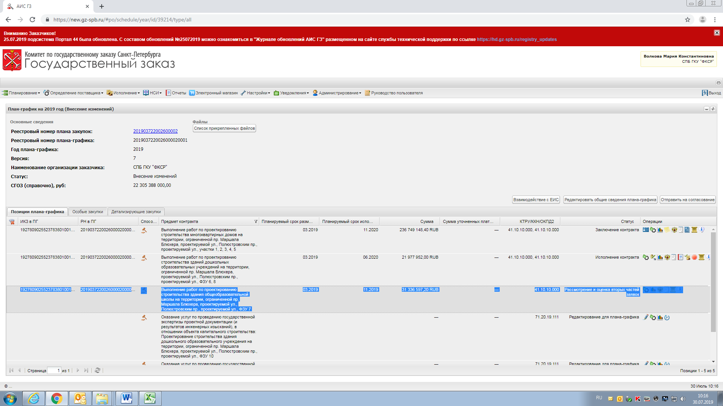Open the coat of arms icon in the Заключение контракта row
723x406 pixels.
pyautogui.click(x=674, y=230)
